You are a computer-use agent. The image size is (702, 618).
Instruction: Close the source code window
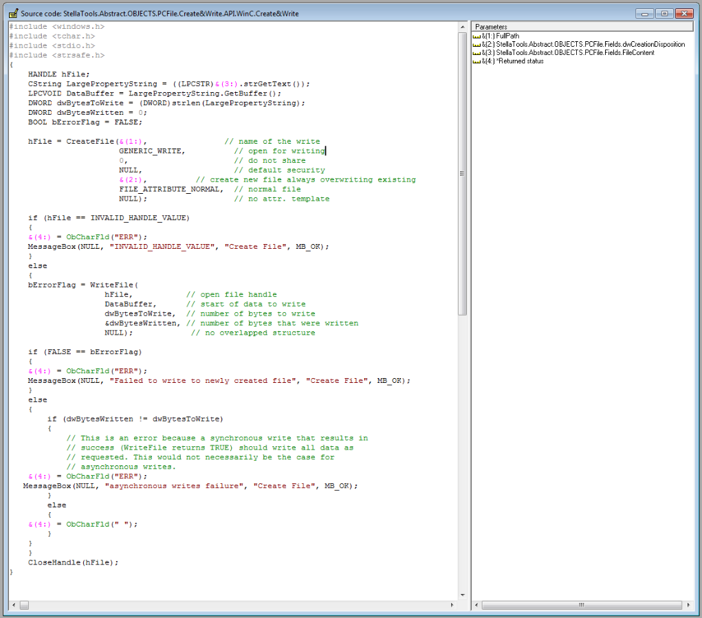click(684, 14)
